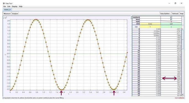Select x cell '95.33'
Viewport: 189px width, 103px height.
tap(171, 61)
